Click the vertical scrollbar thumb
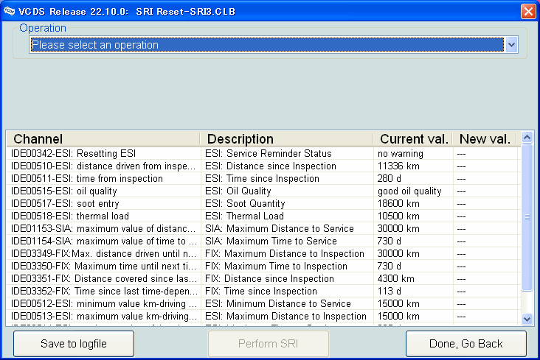 click(x=527, y=217)
